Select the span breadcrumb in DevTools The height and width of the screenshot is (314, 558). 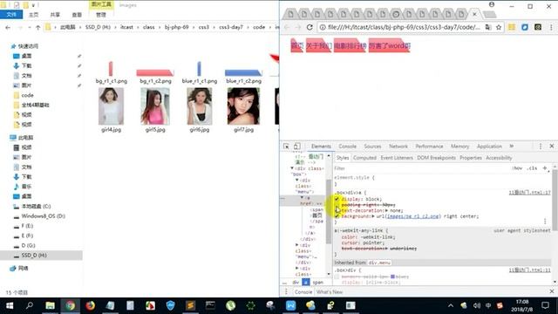[x=317, y=283]
